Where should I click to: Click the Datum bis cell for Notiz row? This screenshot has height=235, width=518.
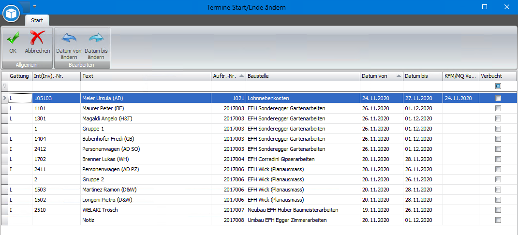pos(423,220)
